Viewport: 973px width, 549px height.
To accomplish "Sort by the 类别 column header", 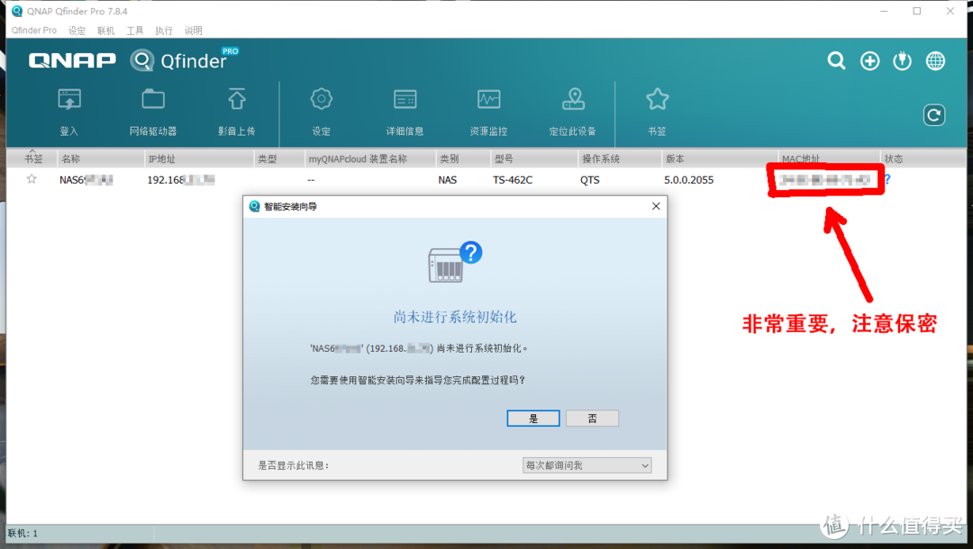I will [462, 158].
